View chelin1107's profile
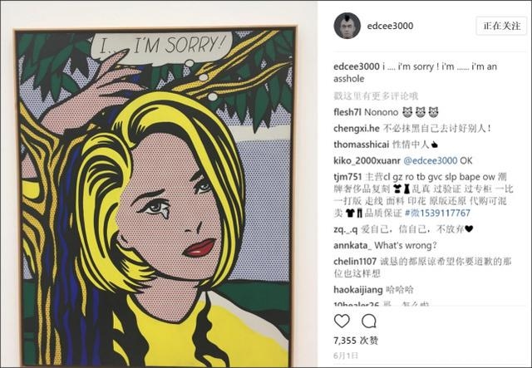This screenshot has width=532, height=368. tap(355, 262)
